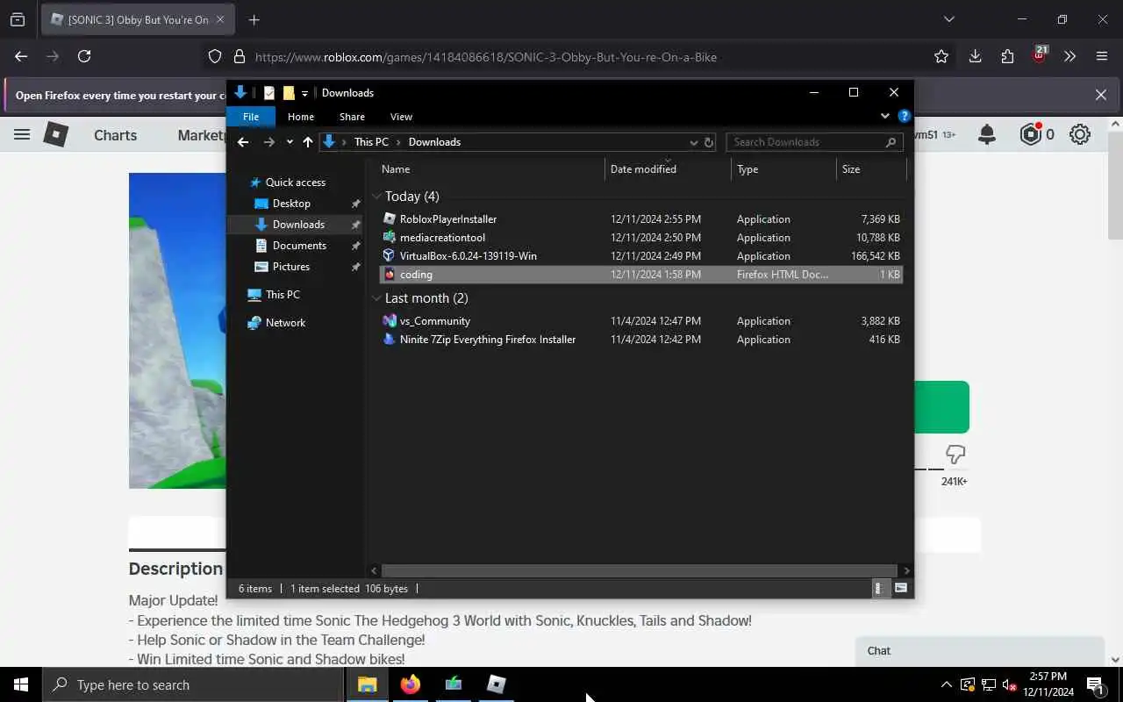This screenshot has height=702, width=1123.
Task: Open the Customize Quick Access Toolbar arrow
Action: [x=304, y=93]
